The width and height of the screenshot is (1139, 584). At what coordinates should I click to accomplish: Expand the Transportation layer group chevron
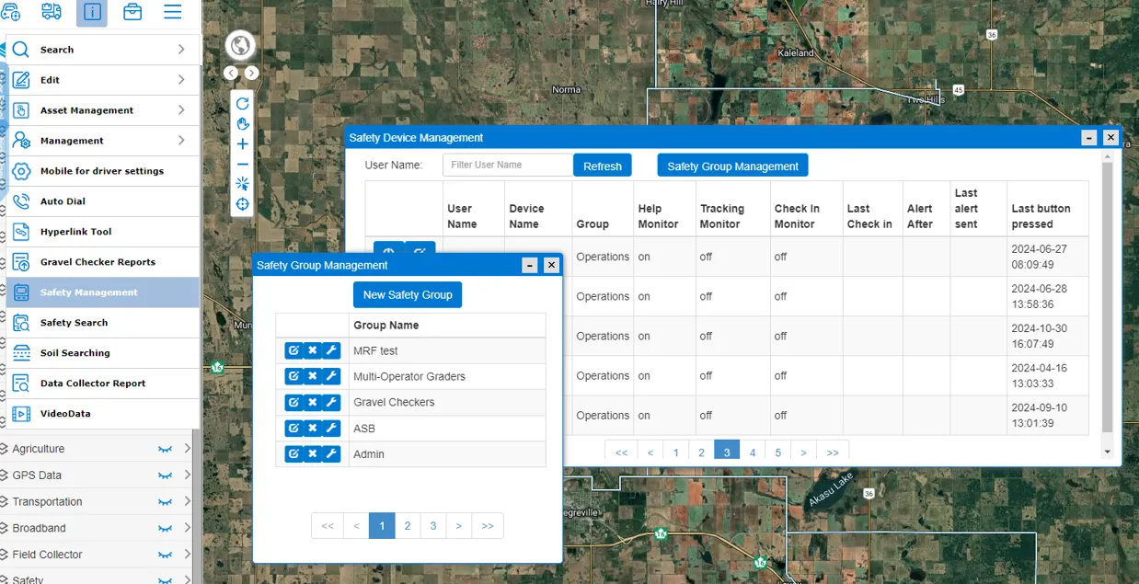pyautogui.click(x=188, y=502)
